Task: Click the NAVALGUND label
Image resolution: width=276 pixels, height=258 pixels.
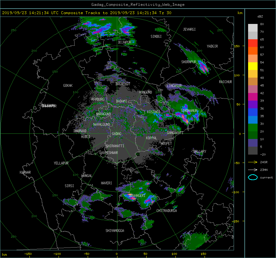Action: [102, 125]
